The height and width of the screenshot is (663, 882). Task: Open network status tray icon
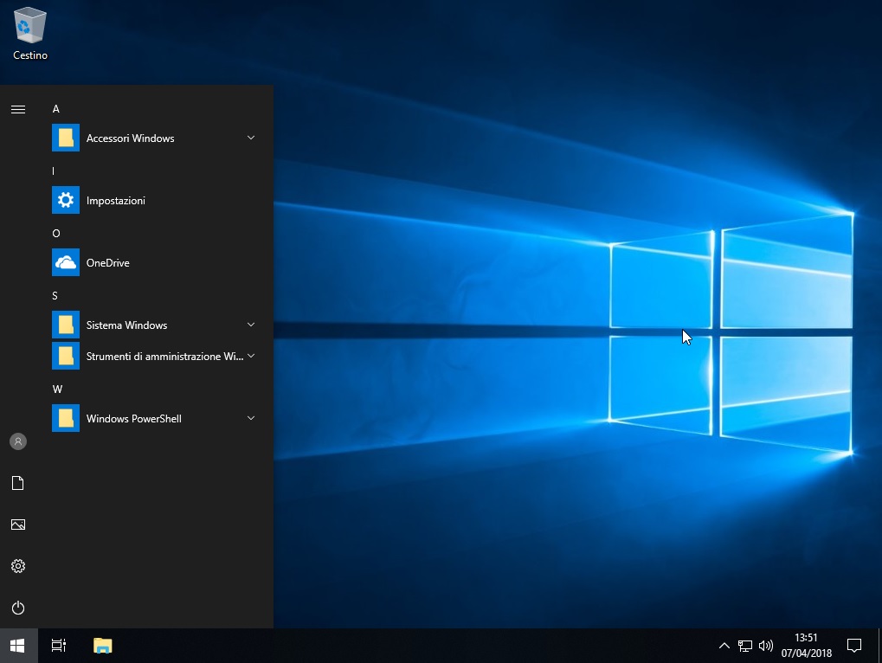[744, 646]
